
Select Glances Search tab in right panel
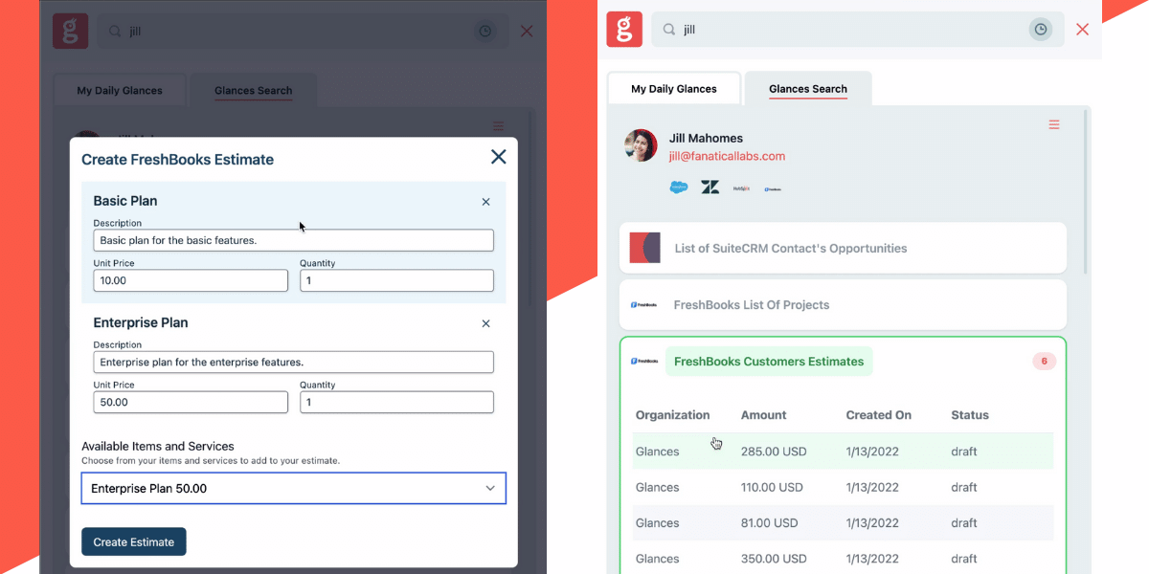[x=808, y=89]
